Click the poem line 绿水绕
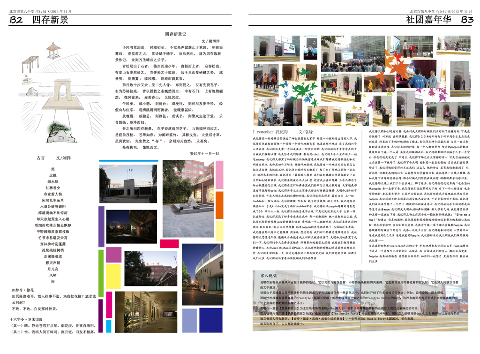480x354 pixels. [x=52, y=181]
